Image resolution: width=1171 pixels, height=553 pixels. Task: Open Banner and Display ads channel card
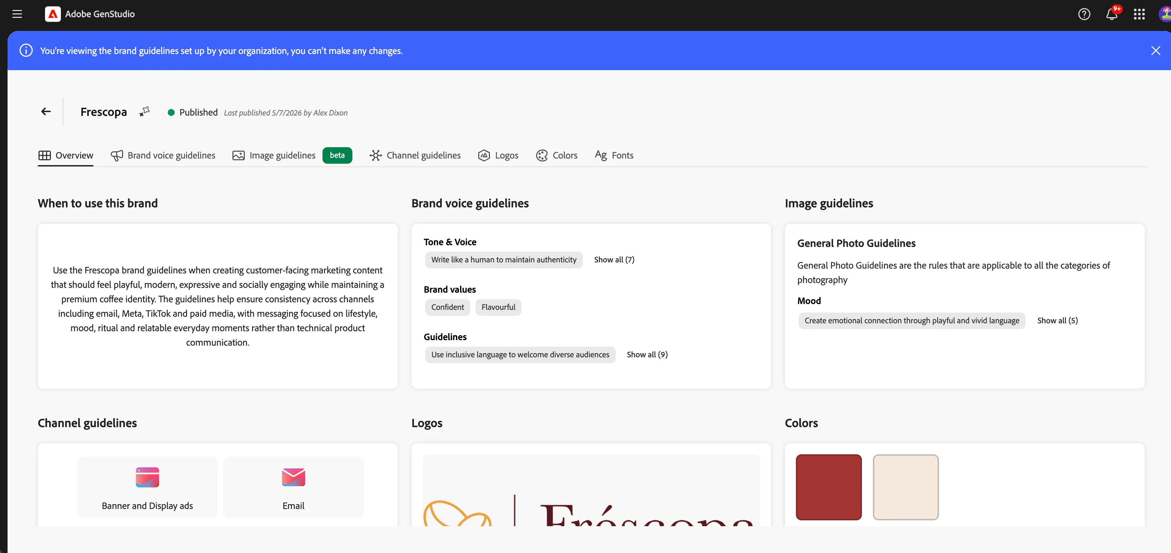coord(147,487)
